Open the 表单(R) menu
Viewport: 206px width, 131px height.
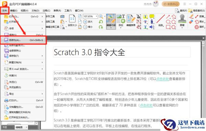click(x=57, y=11)
